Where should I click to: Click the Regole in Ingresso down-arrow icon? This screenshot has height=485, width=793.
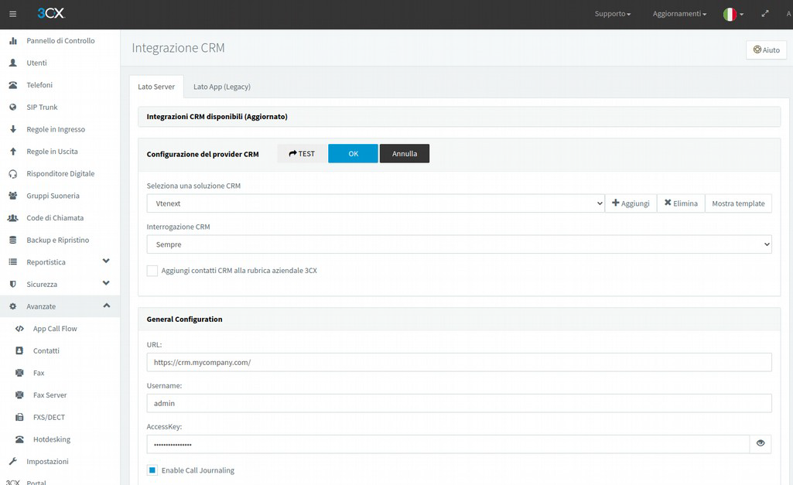pos(13,129)
